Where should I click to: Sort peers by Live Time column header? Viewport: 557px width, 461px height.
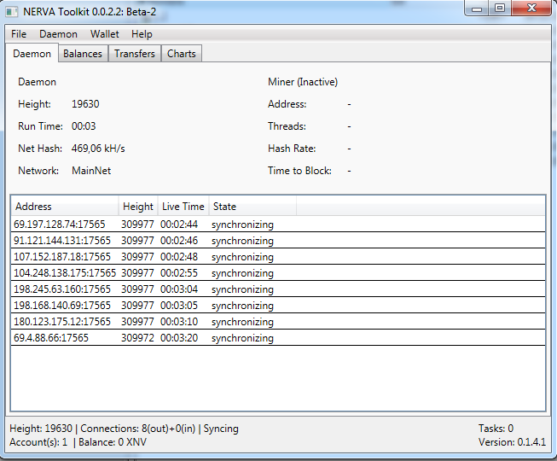tap(183, 207)
